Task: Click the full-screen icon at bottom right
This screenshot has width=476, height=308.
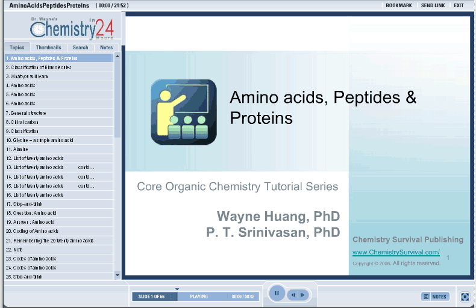Action: coord(465,297)
